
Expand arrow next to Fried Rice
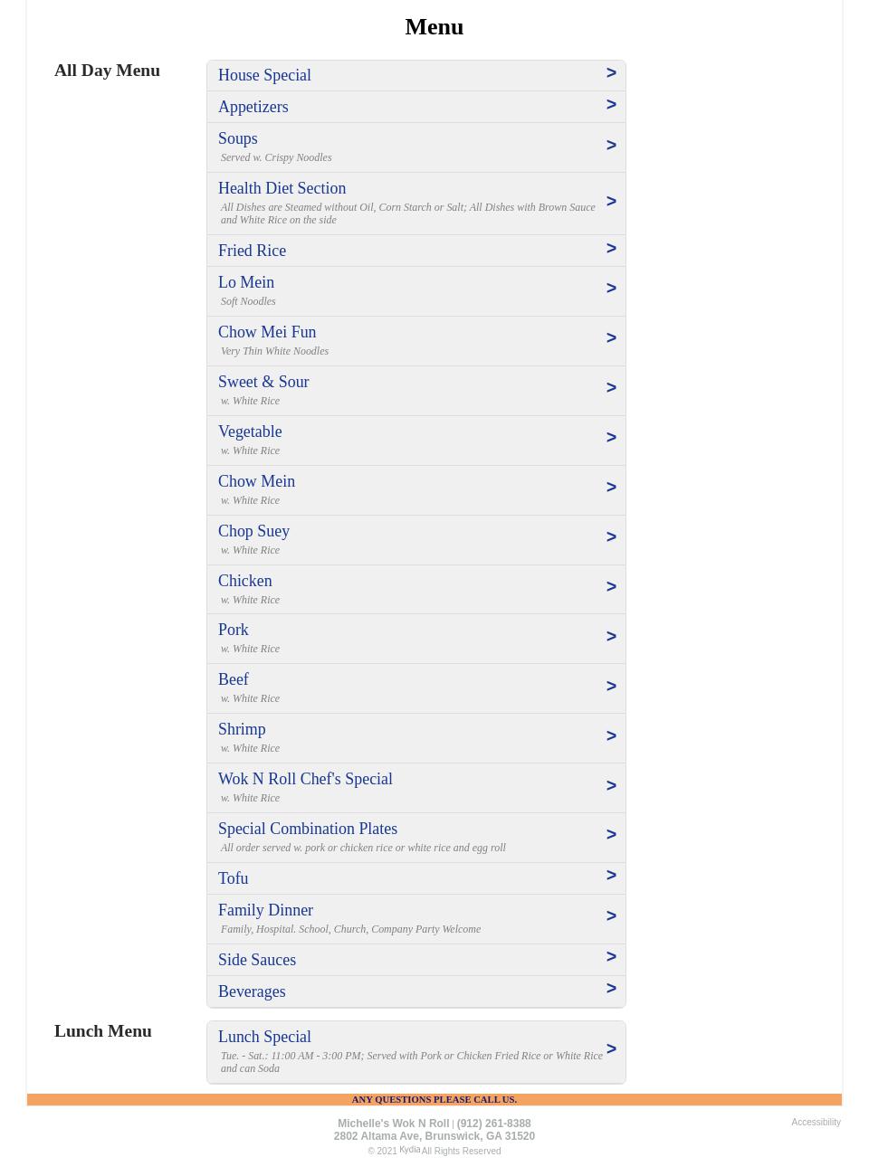pos(611,249)
